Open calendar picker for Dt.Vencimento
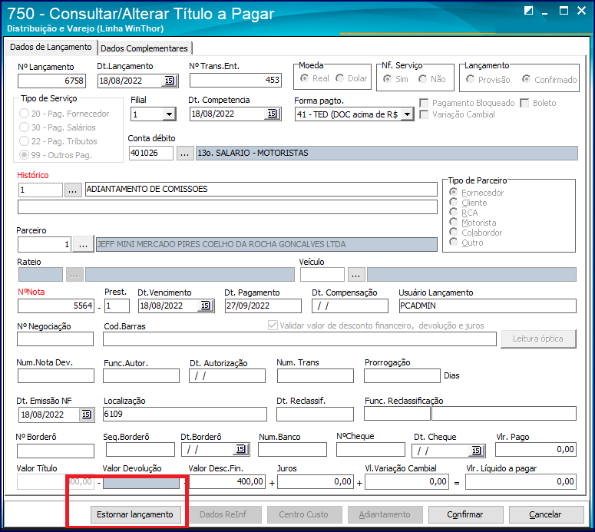The height and width of the screenshot is (532, 595). pos(205,306)
